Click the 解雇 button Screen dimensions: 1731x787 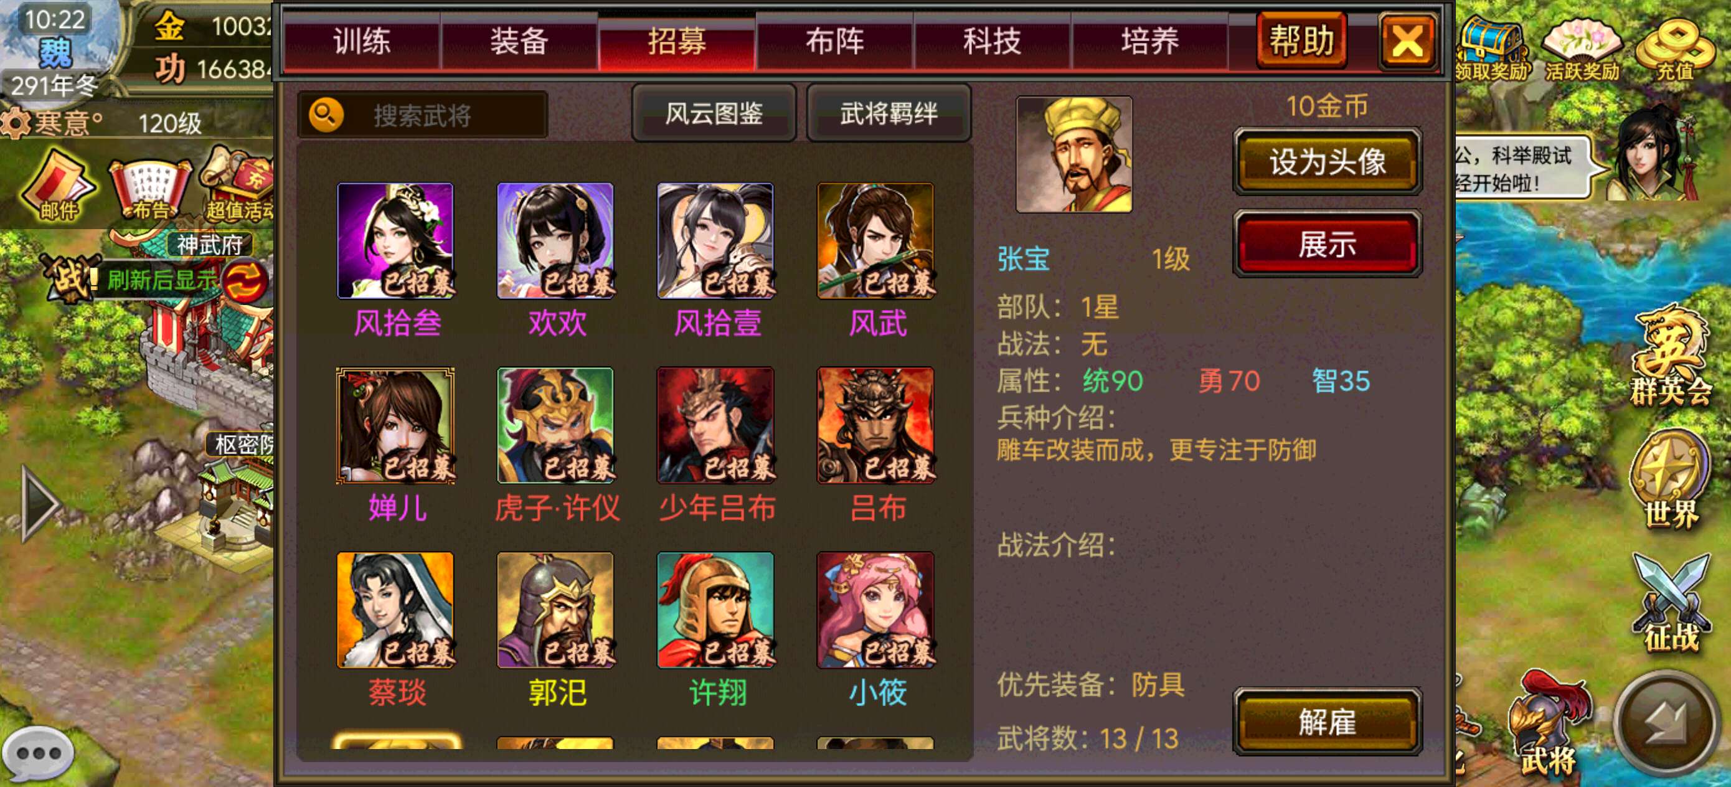1327,722
